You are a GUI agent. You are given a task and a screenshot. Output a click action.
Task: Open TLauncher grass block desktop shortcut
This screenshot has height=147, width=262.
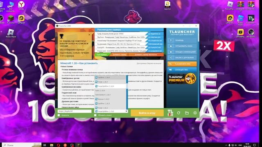pyautogui.click(x=11, y=19)
